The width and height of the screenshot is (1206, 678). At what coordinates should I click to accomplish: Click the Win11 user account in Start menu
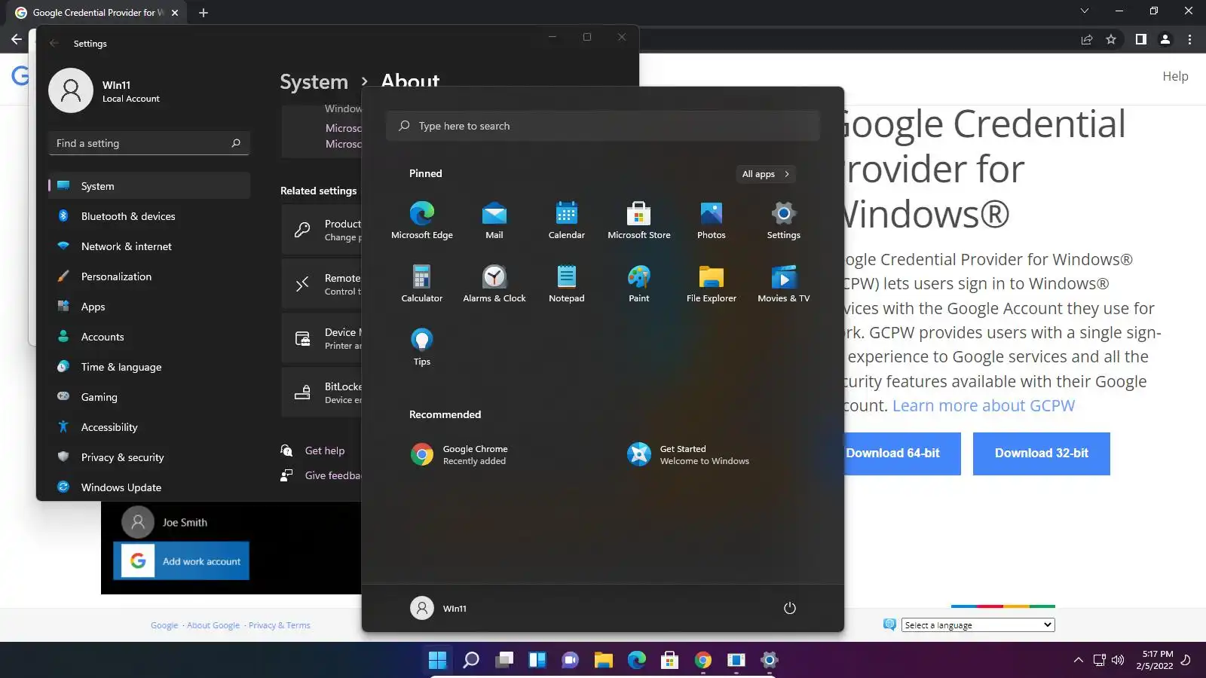coord(439,608)
